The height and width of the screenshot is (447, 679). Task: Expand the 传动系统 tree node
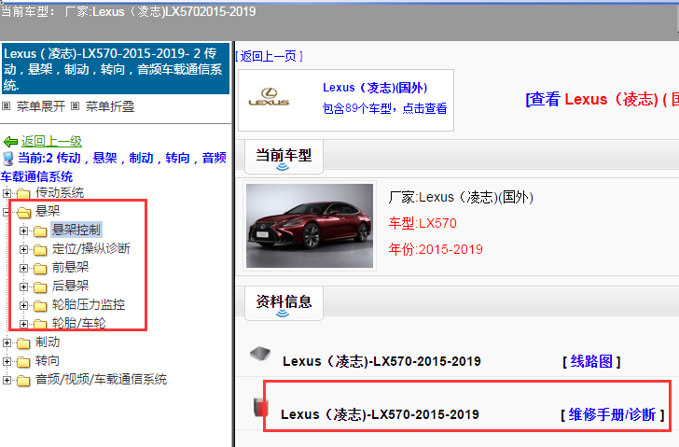coord(7,193)
